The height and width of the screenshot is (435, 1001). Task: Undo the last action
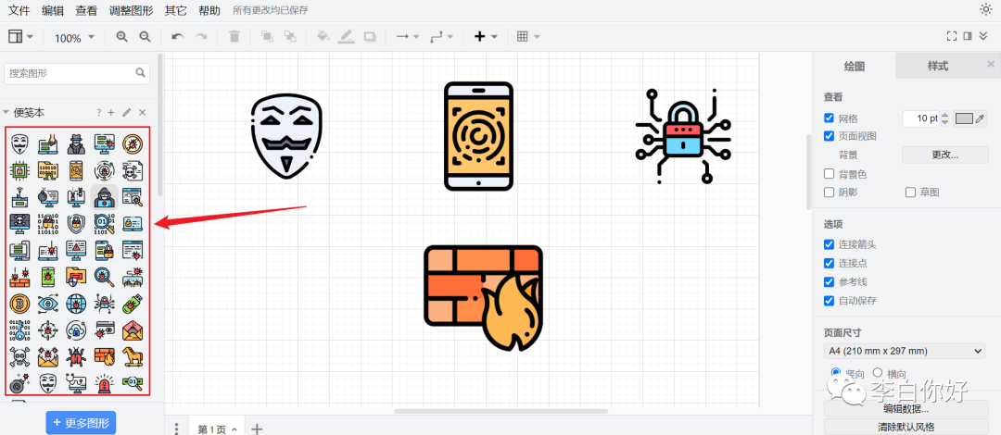tap(178, 37)
